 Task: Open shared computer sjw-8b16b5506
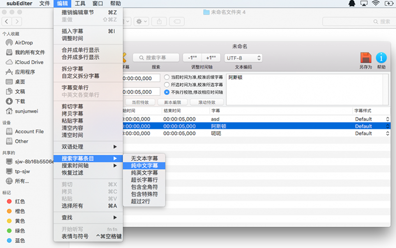(x=29, y=162)
